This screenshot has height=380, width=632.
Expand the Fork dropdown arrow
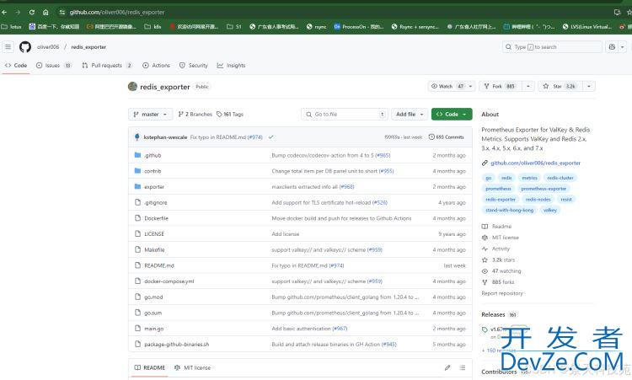point(528,86)
